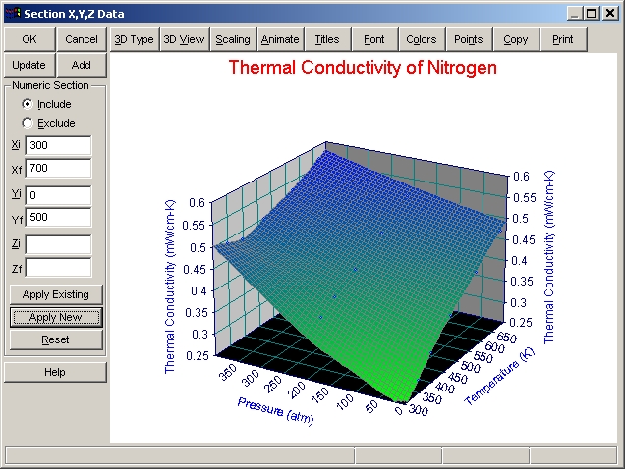Screen dimensions: 625x469
Task: Click the Animate toolbar button
Action: (280, 39)
